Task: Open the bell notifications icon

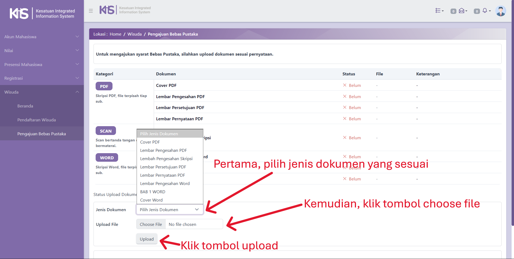Action: point(486,11)
